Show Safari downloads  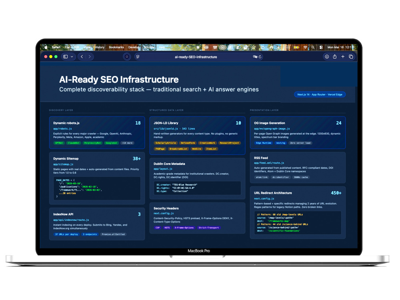coord(327,57)
